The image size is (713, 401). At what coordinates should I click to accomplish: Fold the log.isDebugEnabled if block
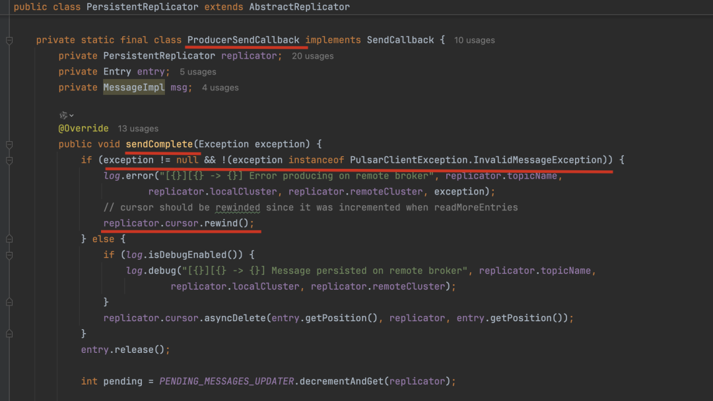9,256
